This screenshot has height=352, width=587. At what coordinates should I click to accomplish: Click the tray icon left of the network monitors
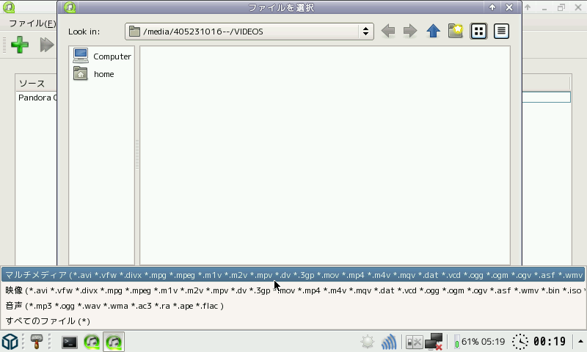pyautogui.click(x=414, y=342)
